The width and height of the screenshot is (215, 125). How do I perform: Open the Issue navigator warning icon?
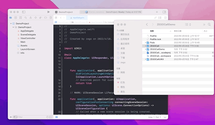click(x=31, y=17)
